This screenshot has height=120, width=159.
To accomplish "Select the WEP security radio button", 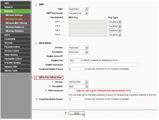I will click(x=36, y=5).
